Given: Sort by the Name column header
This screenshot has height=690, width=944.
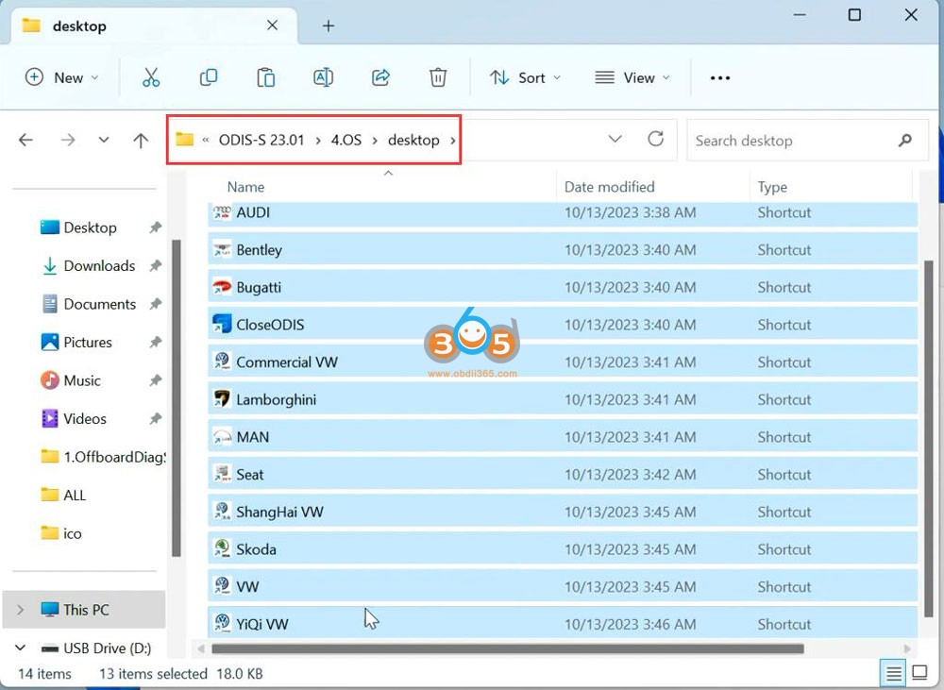Looking at the screenshot, I should tap(245, 187).
